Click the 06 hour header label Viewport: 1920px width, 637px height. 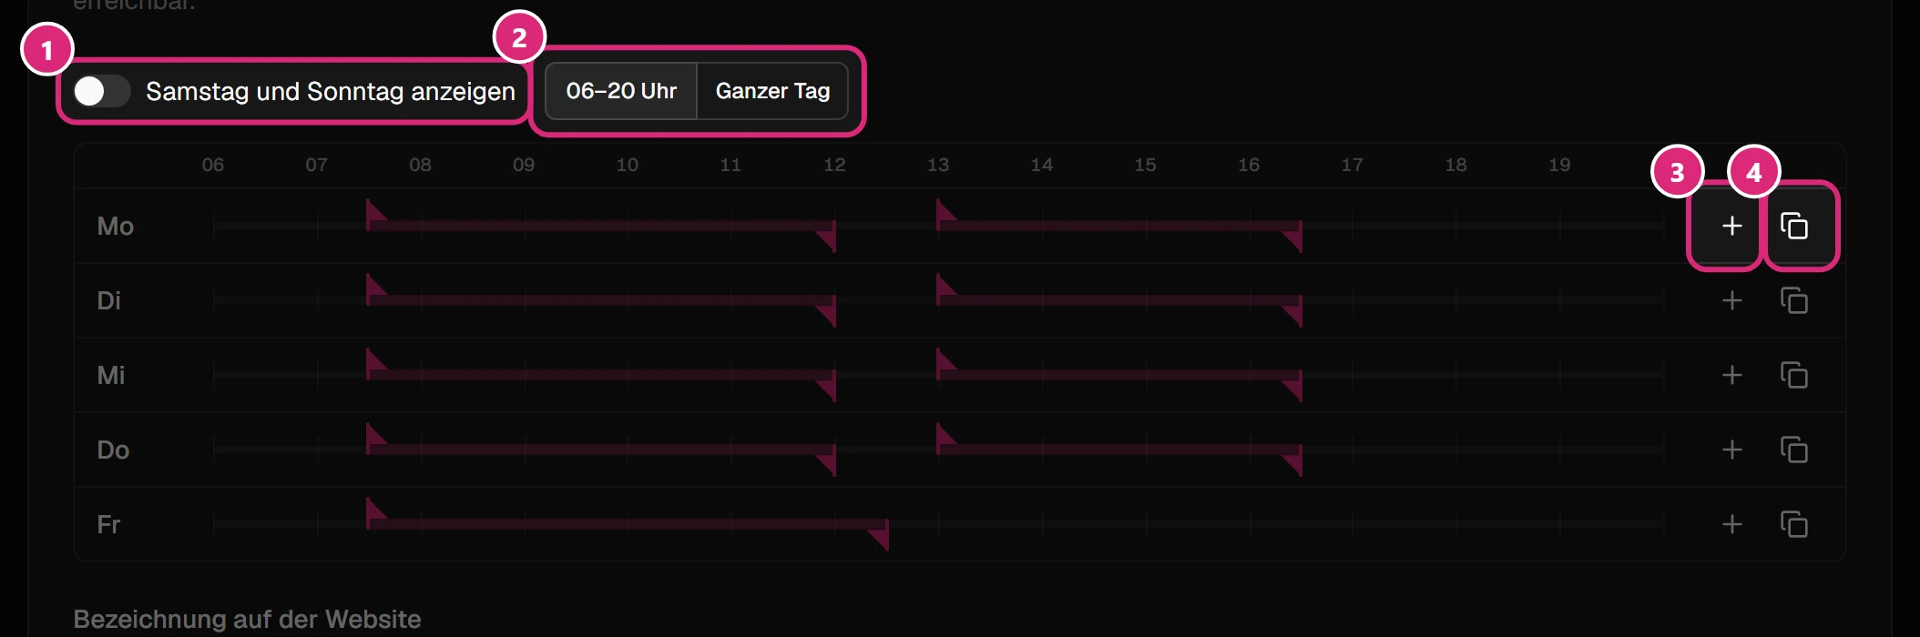(x=213, y=165)
